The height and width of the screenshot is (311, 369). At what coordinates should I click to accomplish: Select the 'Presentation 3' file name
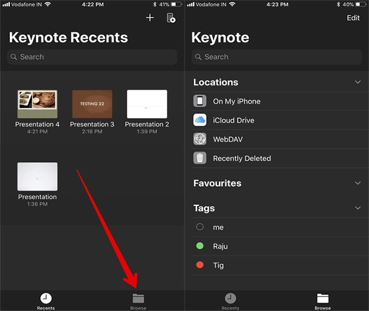pyautogui.click(x=92, y=124)
